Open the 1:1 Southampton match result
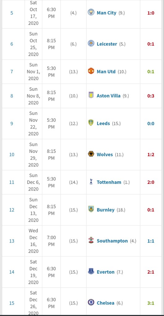164x316 pixels. [x=151, y=241]
